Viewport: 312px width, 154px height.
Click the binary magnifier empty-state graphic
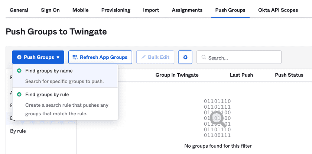[x=217, y=119]
